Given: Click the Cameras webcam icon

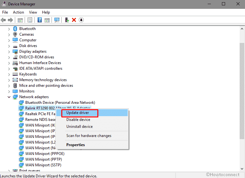Looking at the screenshot, I should click(x=15, y=34).
